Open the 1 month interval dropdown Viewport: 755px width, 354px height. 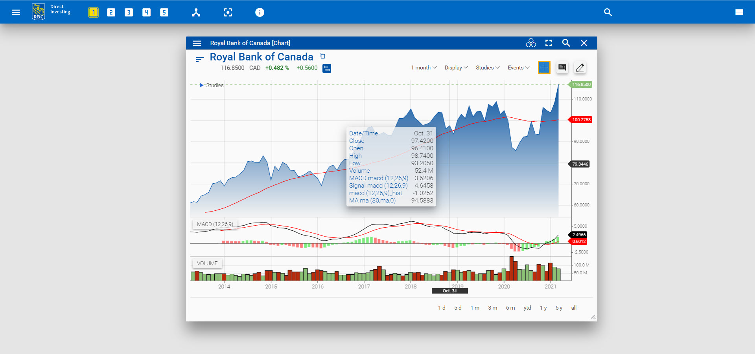coord(424,68)
